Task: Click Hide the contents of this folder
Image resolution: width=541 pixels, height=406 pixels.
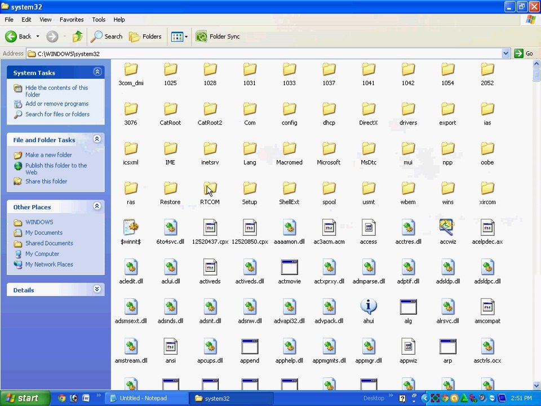Action: coord(56,91)
